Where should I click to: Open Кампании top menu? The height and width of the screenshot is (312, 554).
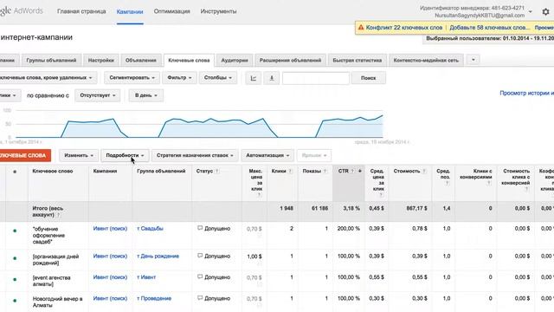130,11
